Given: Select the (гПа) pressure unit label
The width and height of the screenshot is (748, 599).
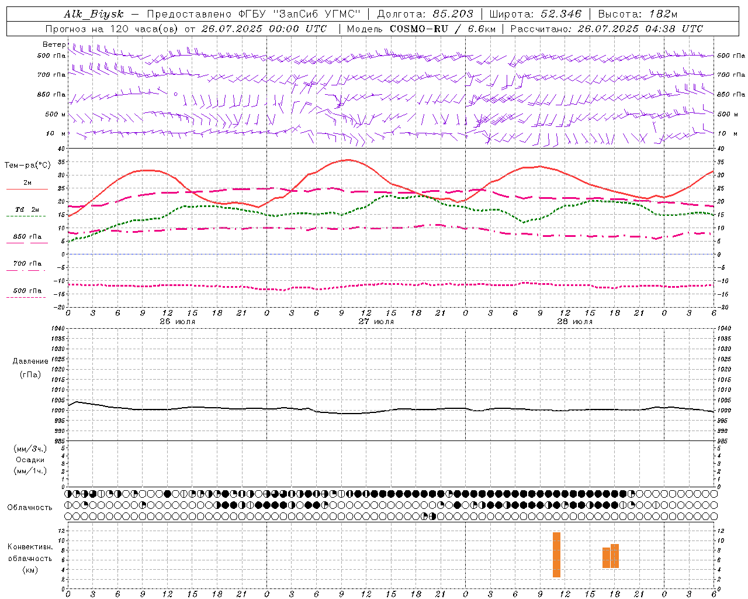Looking at the screenshot, I should click(x=30, y=374).
